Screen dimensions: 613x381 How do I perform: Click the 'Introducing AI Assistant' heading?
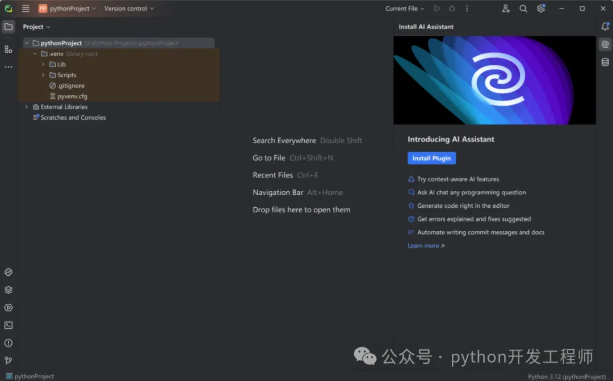(x=451, y=139)
